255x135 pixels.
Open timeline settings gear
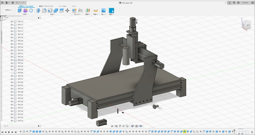click(252, 132)
